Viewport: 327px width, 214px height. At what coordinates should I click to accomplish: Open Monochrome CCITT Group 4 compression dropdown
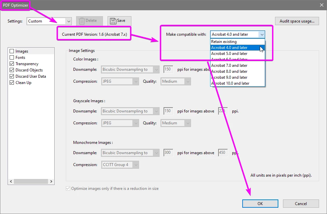(x=120, y=165)
